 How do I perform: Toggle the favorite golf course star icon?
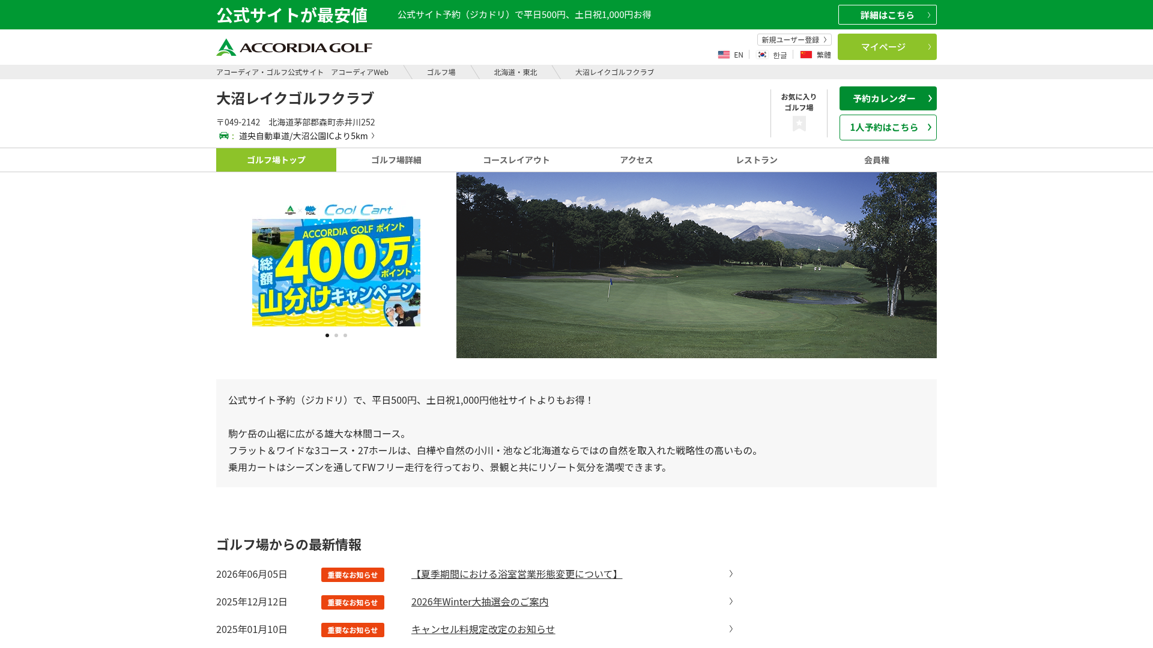[x=799, y=124]
